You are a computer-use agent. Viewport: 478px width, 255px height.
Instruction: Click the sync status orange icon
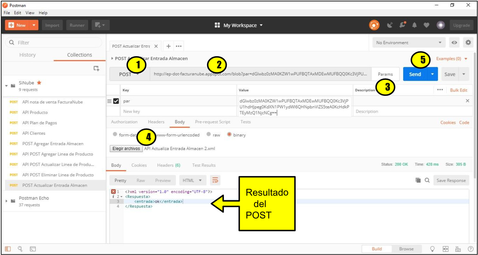(x=374, y=25)
